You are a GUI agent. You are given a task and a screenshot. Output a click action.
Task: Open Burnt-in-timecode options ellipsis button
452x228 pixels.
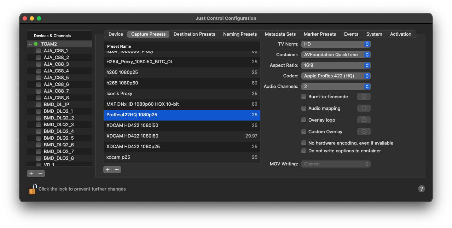click(x=364, y=97)
